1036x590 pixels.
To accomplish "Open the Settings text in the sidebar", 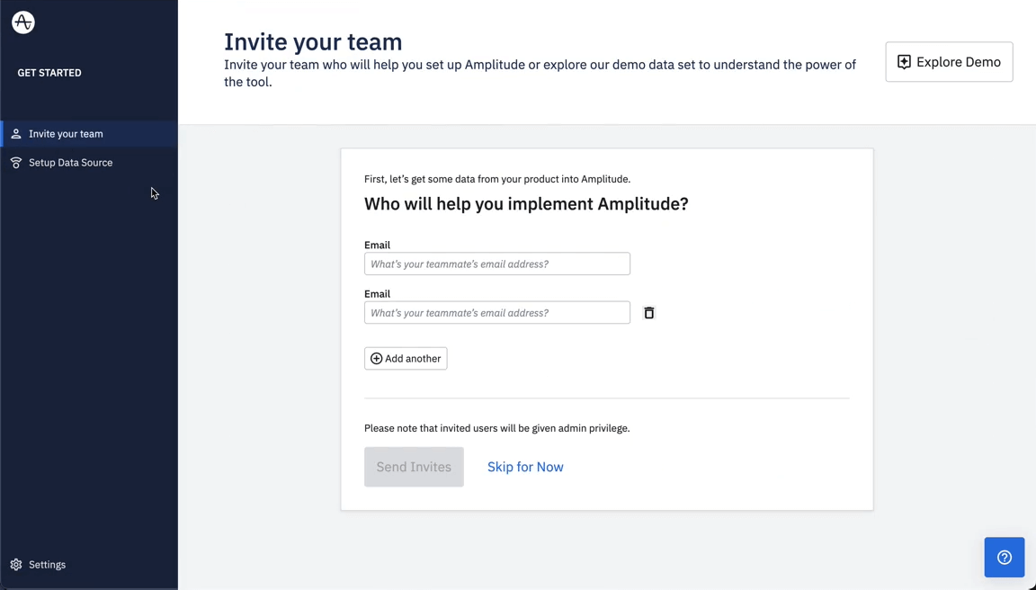I will point(47,565).
